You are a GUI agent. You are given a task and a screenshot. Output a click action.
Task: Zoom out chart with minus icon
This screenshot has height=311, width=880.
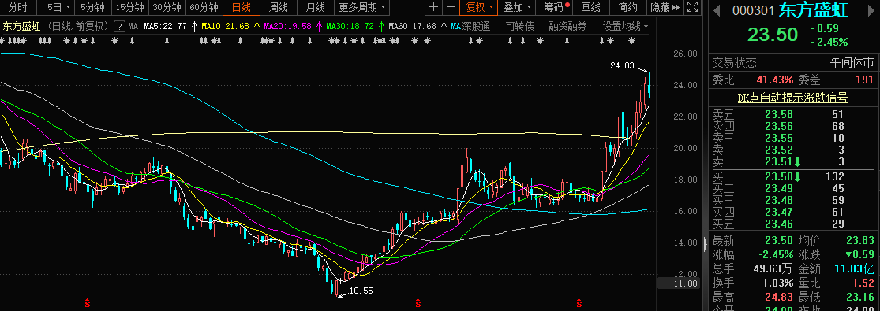coord(450,7)
